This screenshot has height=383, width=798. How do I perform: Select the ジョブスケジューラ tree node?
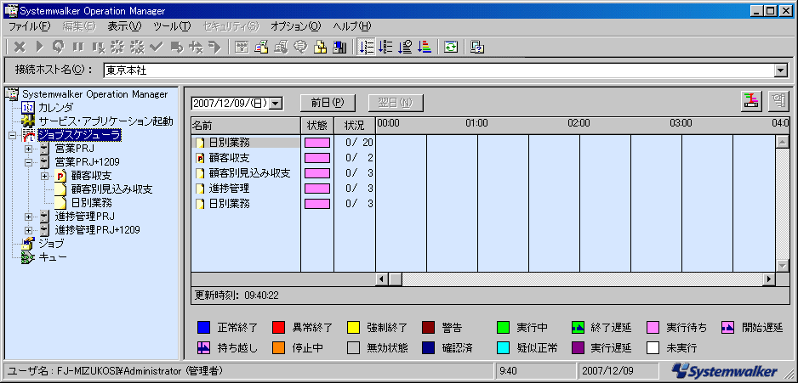click(x=79, y=135)
